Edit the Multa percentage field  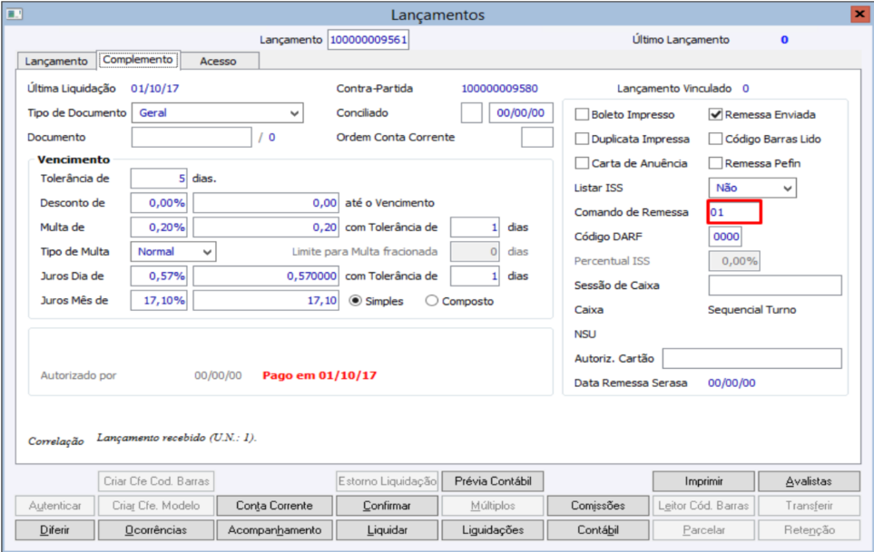pos(159,227)
